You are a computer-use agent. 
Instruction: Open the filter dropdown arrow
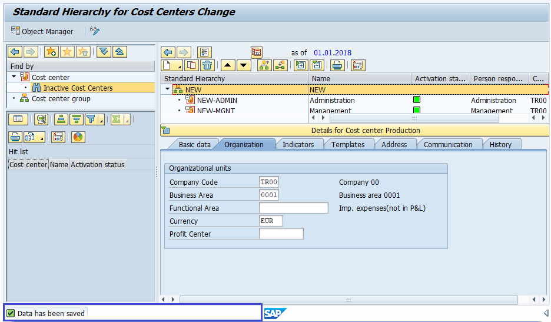[101, 120]
